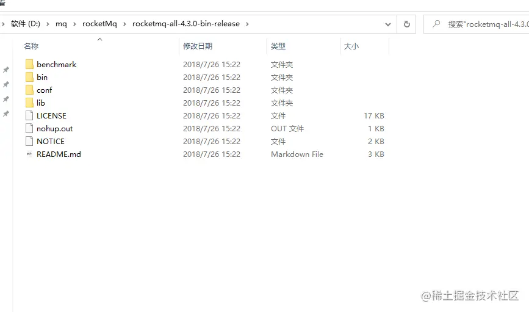
Task: Click the 1 KB size cell
Action: [376, 128]
